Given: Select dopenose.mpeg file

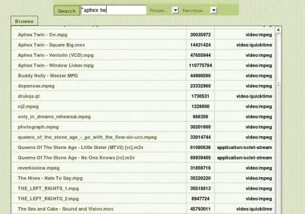Looking at the screenshot, I should click(x=36, y=86).
